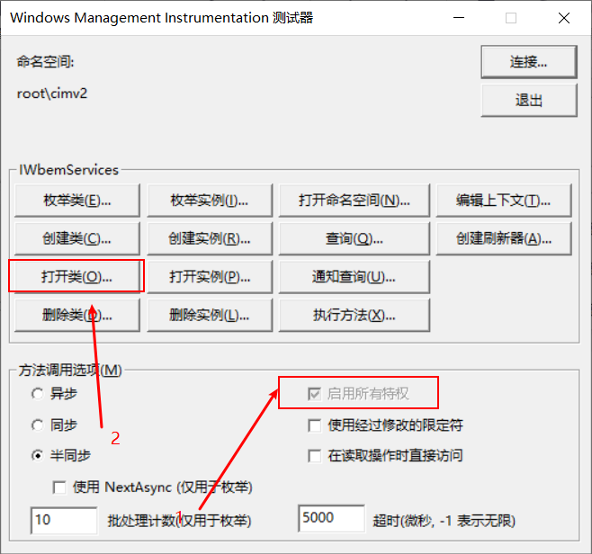Click the 通知查询(U)... button

pos(354,277)
